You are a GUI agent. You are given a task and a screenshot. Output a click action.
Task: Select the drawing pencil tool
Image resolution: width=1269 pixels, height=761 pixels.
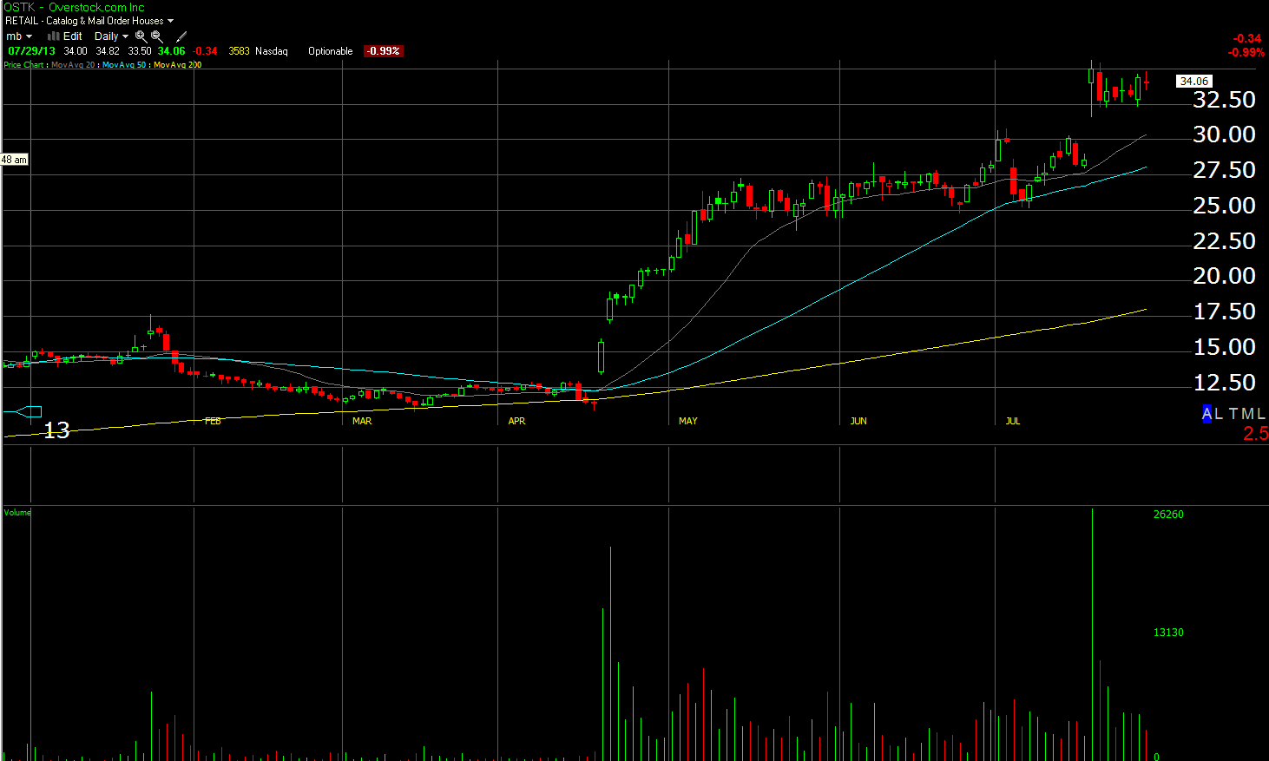click(x=181, y=36)
